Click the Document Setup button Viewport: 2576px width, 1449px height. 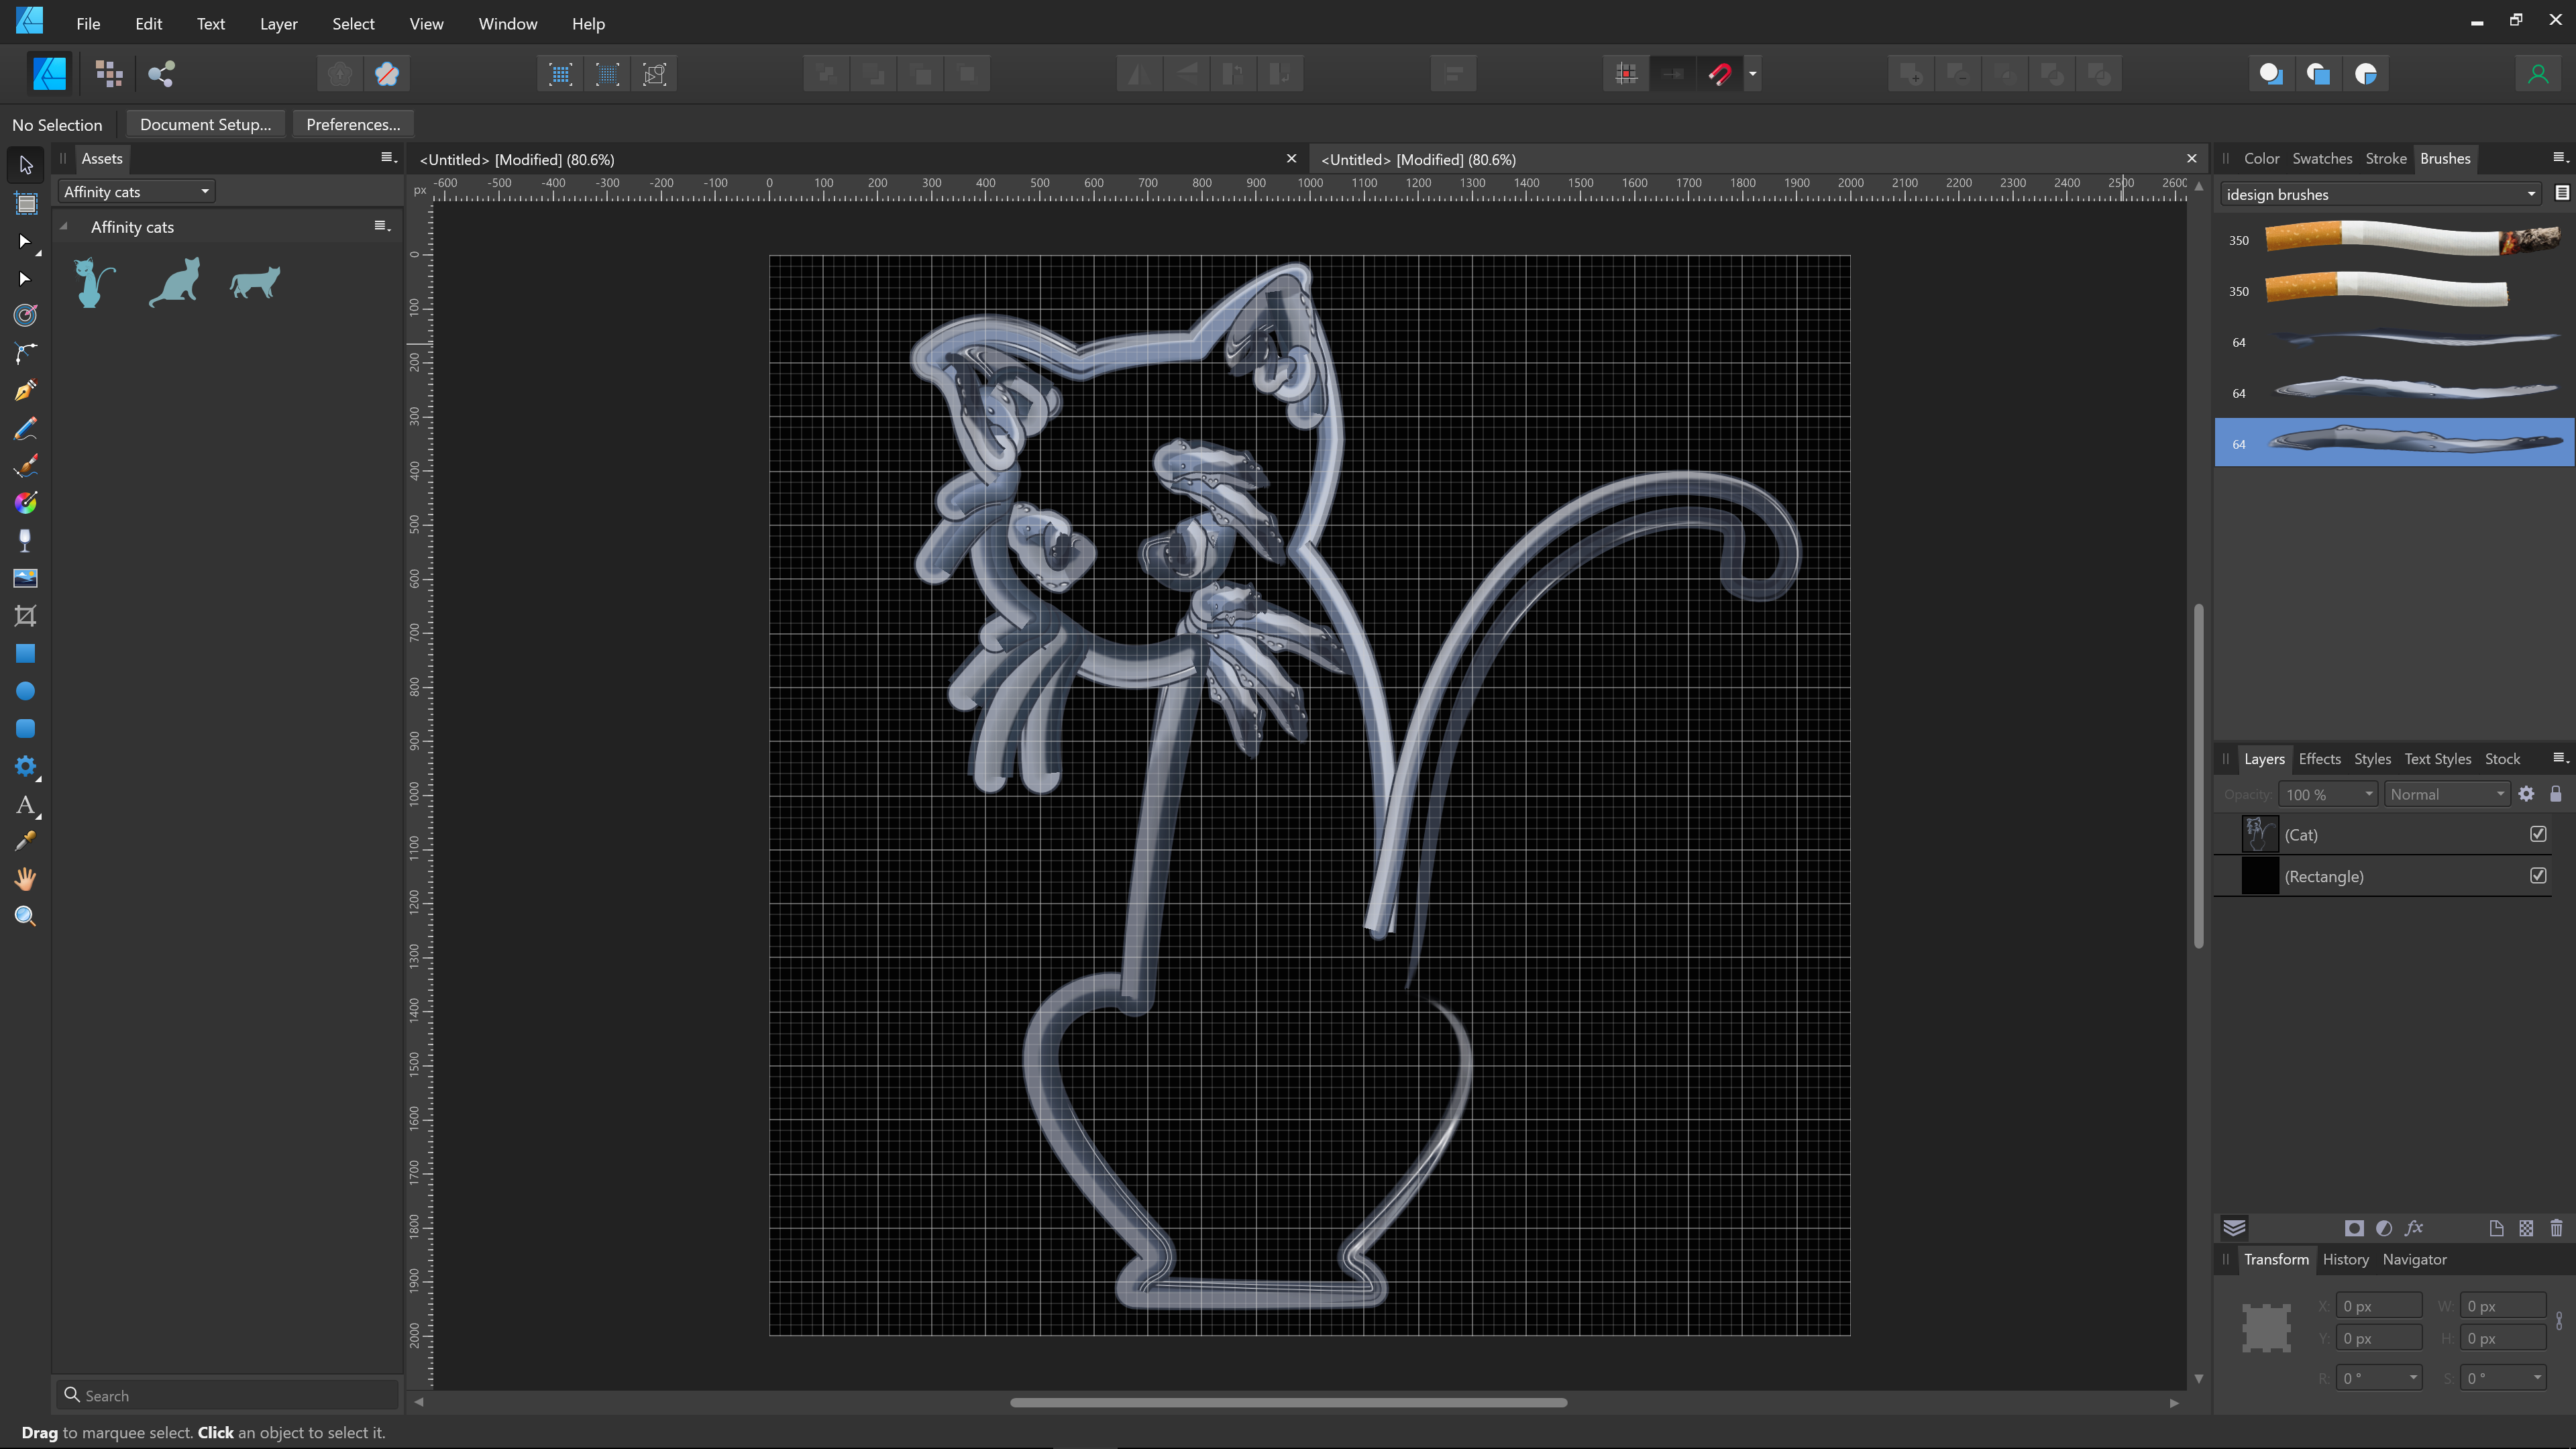tap(205, 124)
